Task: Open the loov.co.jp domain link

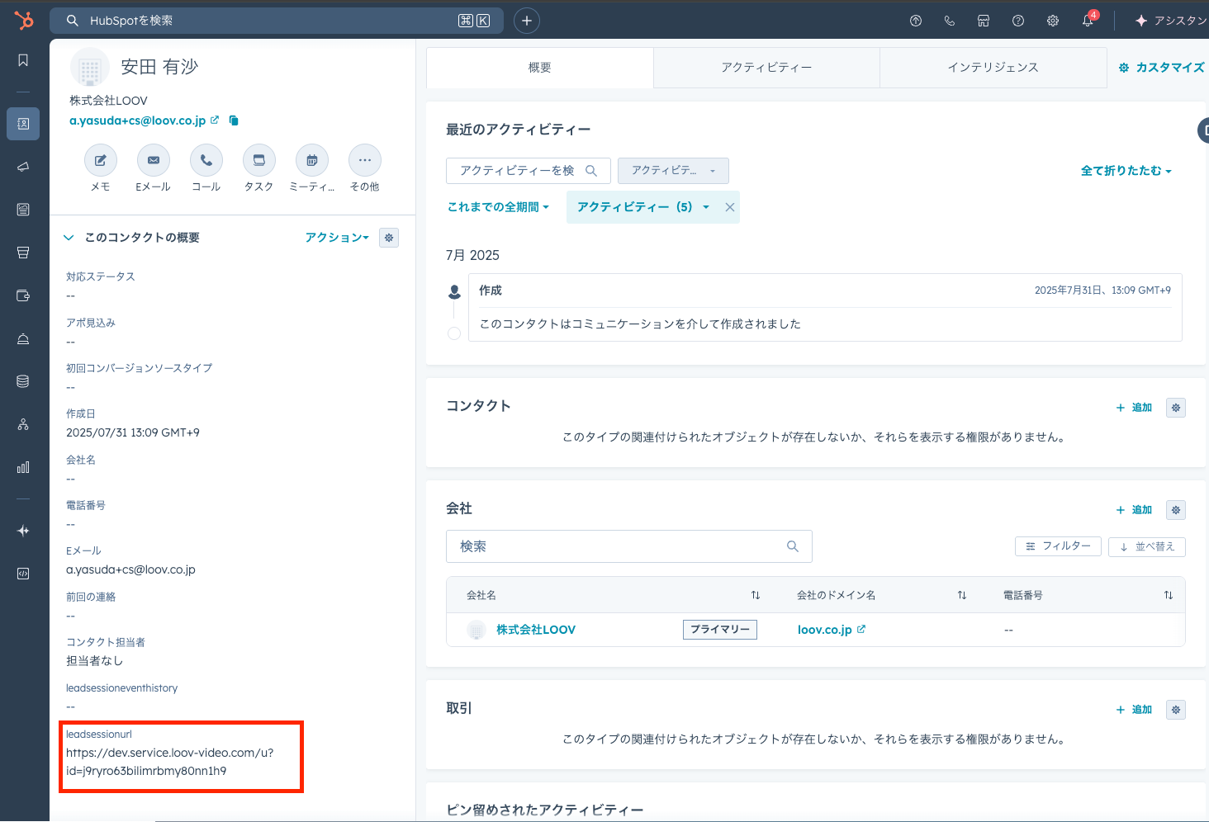Action: pos(825,630)
